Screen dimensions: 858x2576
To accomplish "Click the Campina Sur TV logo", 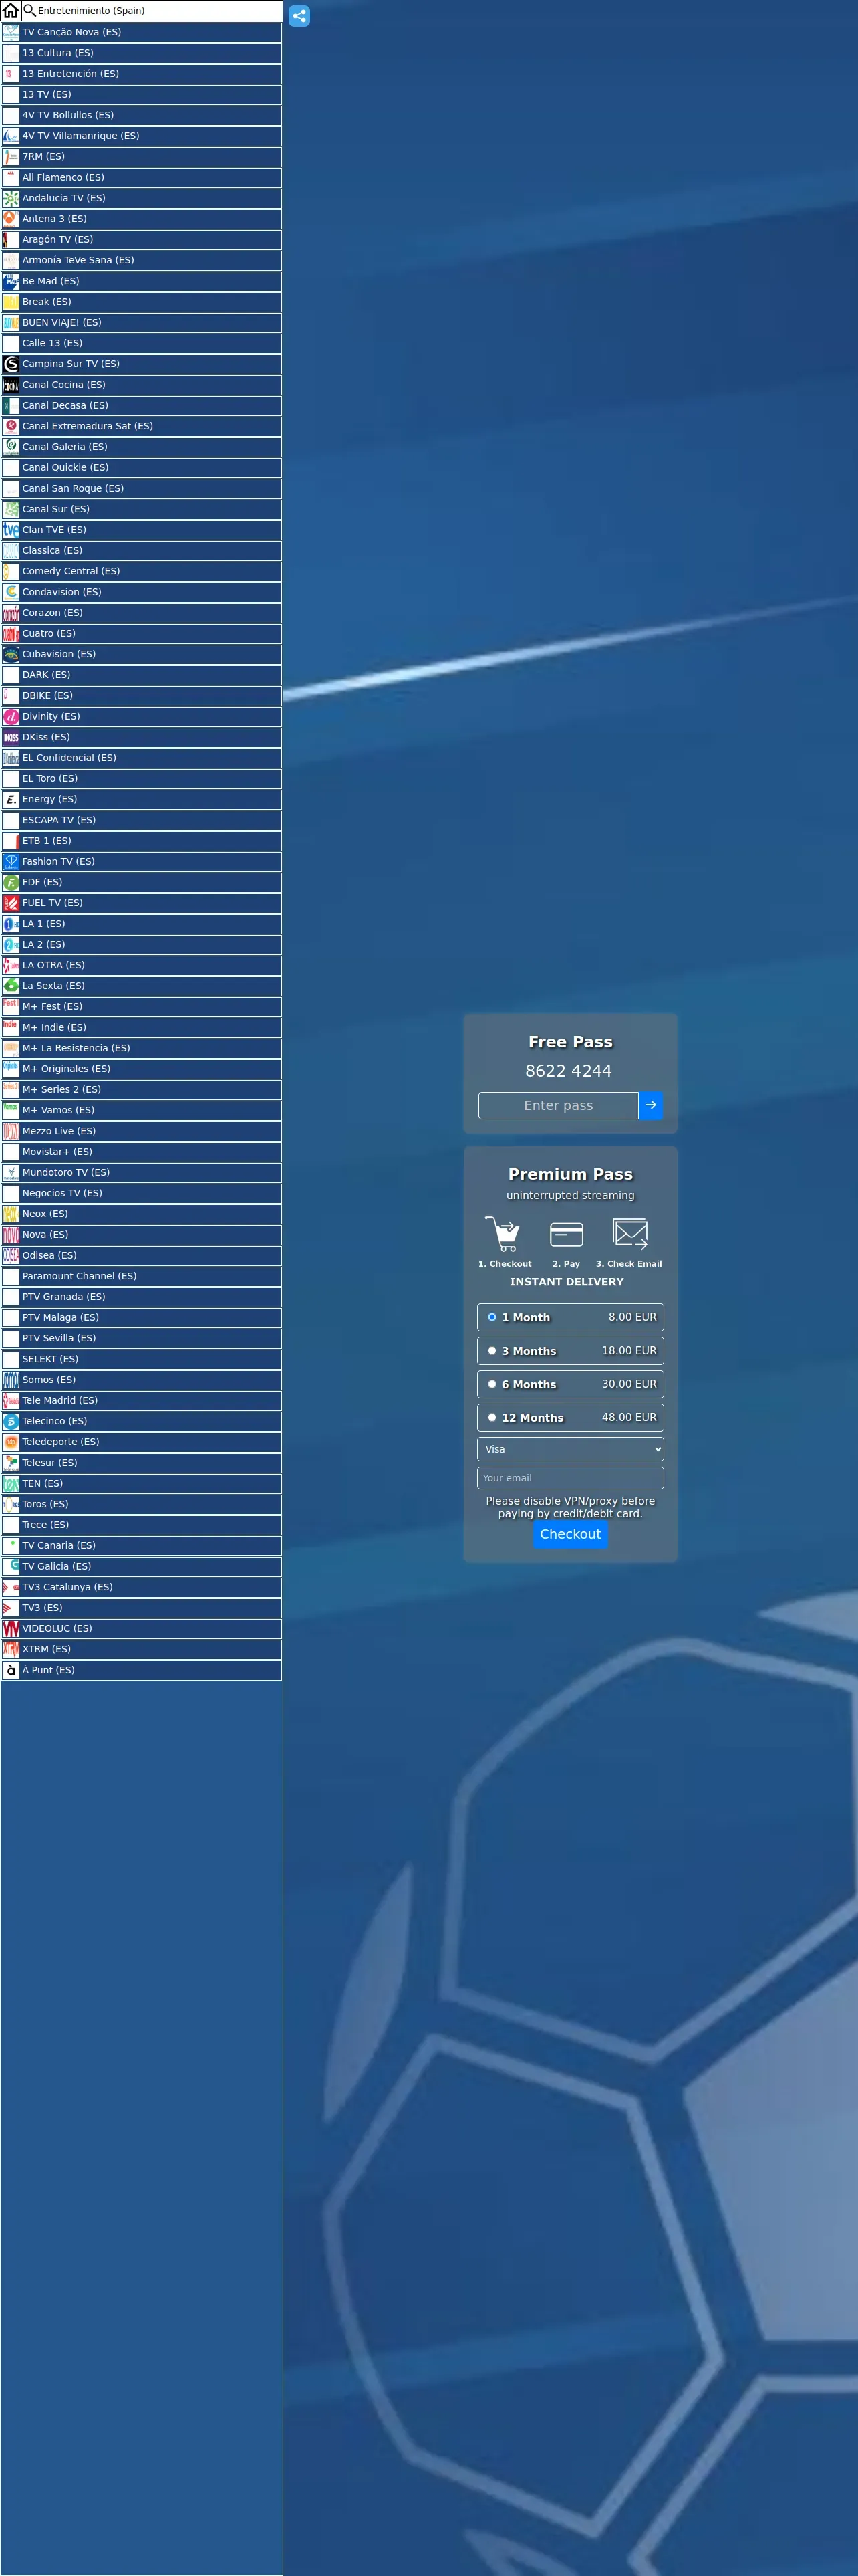I will pyautogui.click(x=11, y=364).
